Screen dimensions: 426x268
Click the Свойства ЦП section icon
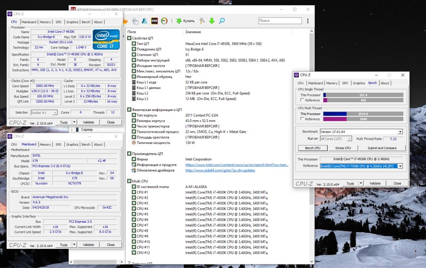click(x=129, y=38)
